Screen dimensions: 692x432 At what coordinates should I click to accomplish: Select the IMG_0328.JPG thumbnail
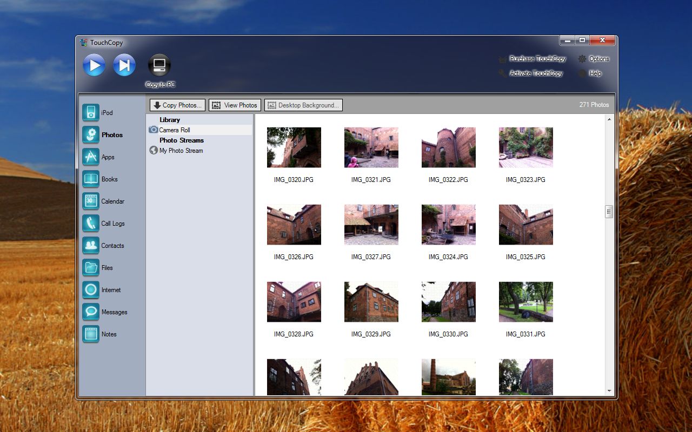tap(294, 302)
